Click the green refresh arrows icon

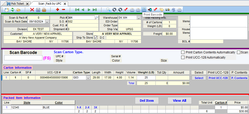pyautogui.click(x=12, y=10)
